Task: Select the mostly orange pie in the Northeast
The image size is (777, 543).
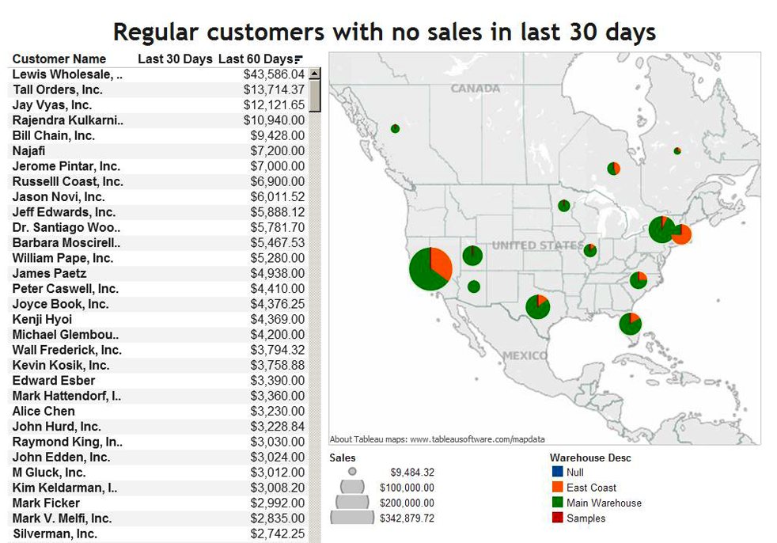Action: coord(682,234)
